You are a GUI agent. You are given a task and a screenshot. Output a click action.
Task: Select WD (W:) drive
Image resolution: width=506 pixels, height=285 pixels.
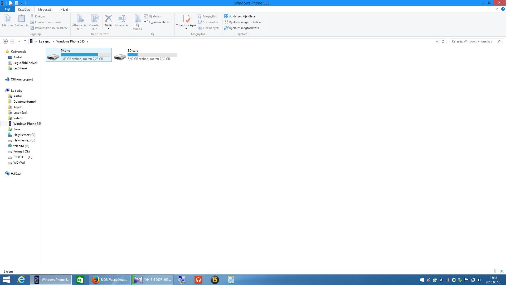point(19,163)
